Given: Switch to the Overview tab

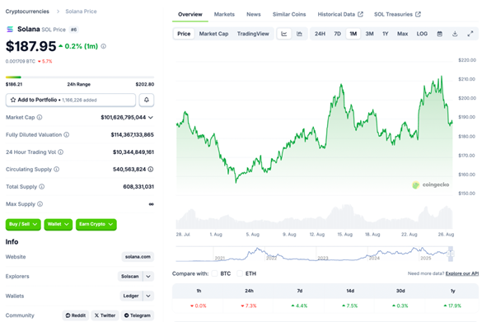Looking at the screenshot, I should tap(190, 14).
